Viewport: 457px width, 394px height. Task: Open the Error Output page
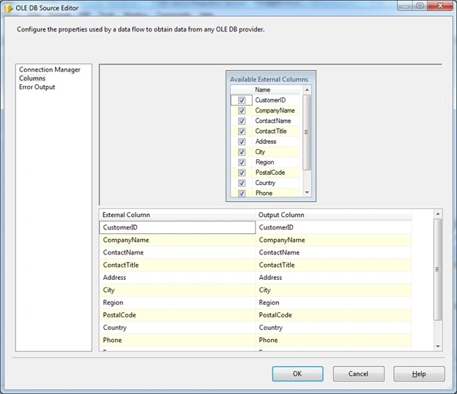(x=37, y=87)
